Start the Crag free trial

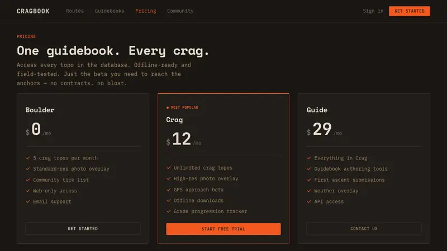(223, 229)
